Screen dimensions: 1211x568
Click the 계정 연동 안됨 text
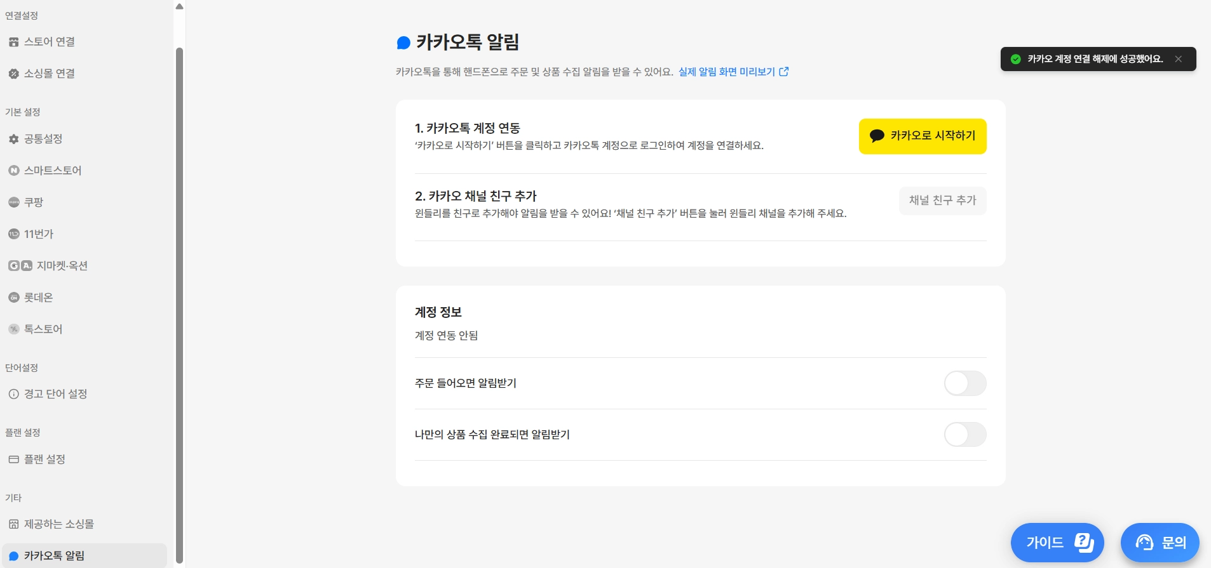pyautogui.click(x=446, y=336)
